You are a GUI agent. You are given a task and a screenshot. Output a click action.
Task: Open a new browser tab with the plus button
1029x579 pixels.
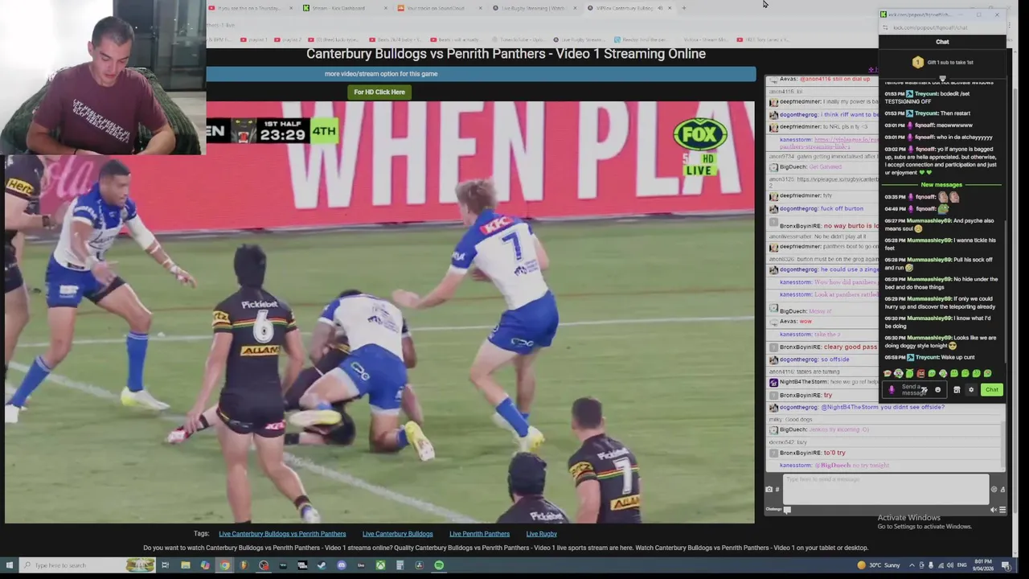point(684,8)
